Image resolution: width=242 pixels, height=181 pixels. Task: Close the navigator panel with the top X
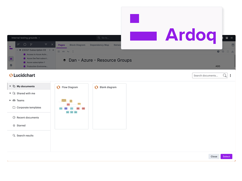[x=52, y=44]
